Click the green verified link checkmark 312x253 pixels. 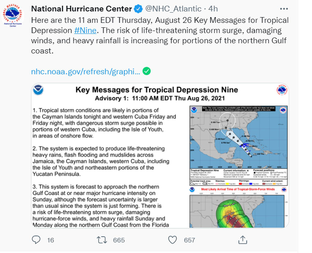click(x=147, y=71)
